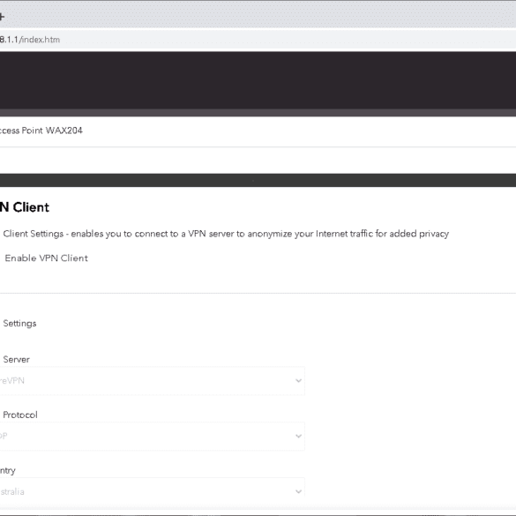Click the Server dropdown chevron arrow
516x516 pixels.
[298, 381]
